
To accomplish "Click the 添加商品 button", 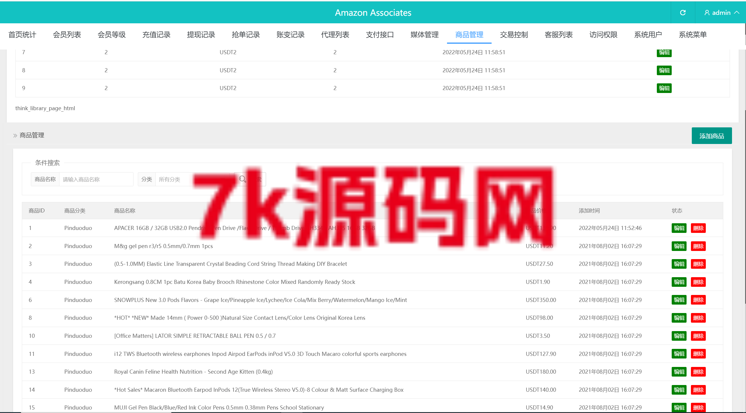I will (x=712, y=136).
